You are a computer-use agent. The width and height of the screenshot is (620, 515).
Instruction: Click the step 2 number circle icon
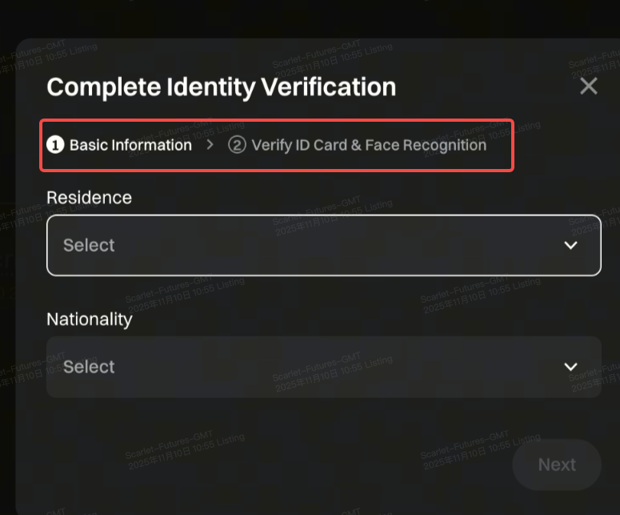(237, 145)
